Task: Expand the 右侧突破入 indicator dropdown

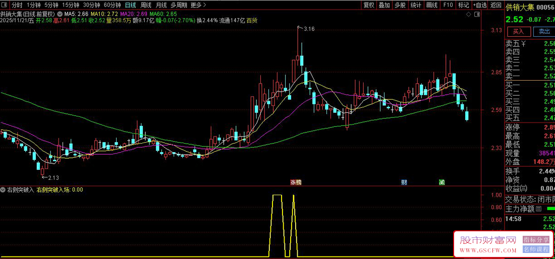Action: [x=3, y=190]
